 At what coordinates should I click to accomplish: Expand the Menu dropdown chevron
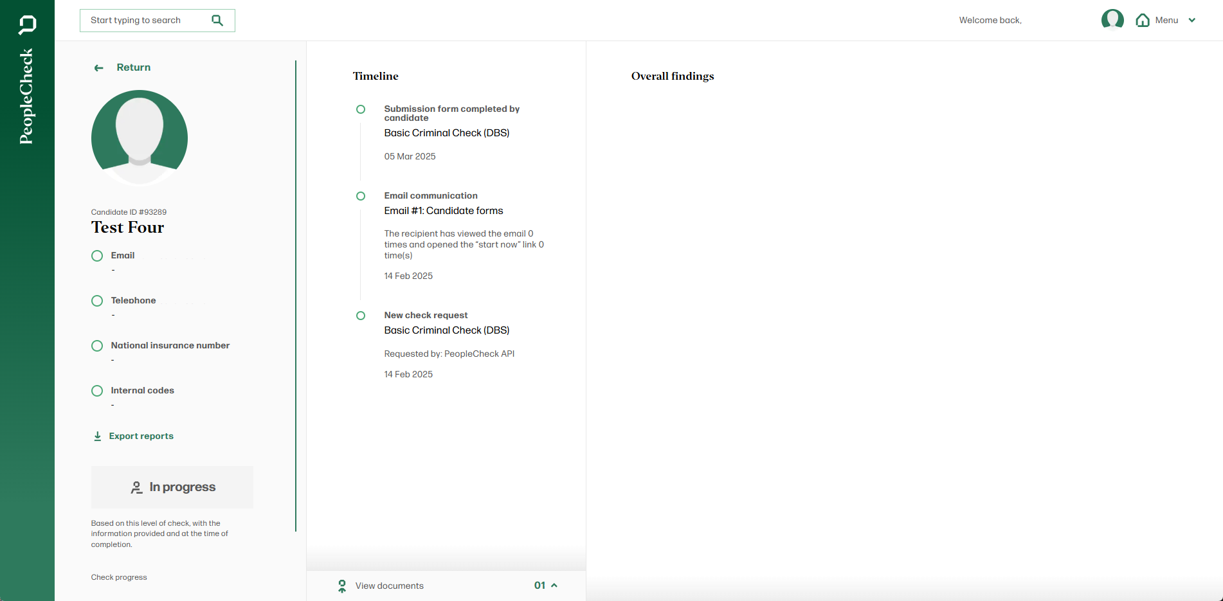[x=1191, y=21]
